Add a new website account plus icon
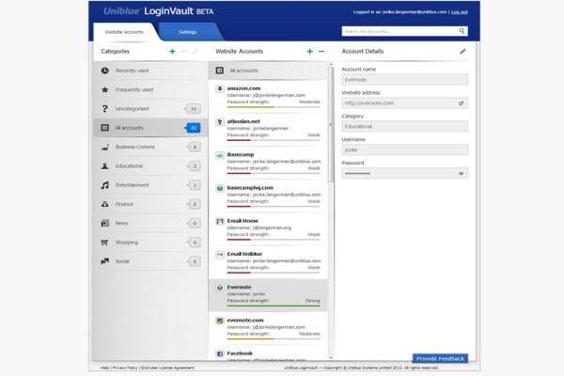Screen dimensions: 564x376 [x=309, y=52]
